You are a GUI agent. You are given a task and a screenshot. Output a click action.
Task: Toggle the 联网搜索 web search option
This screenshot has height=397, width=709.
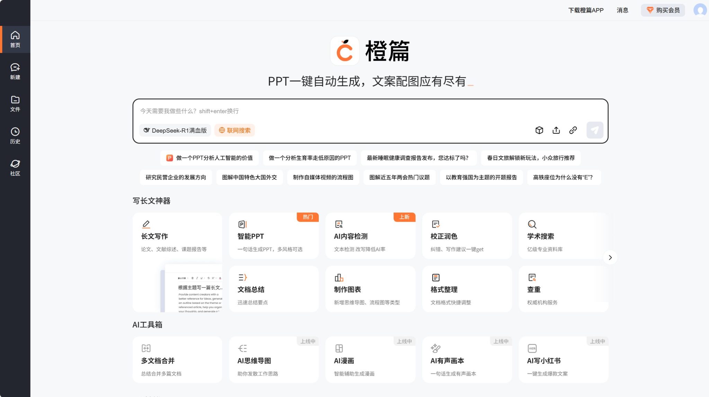click(x=234, y=130)
